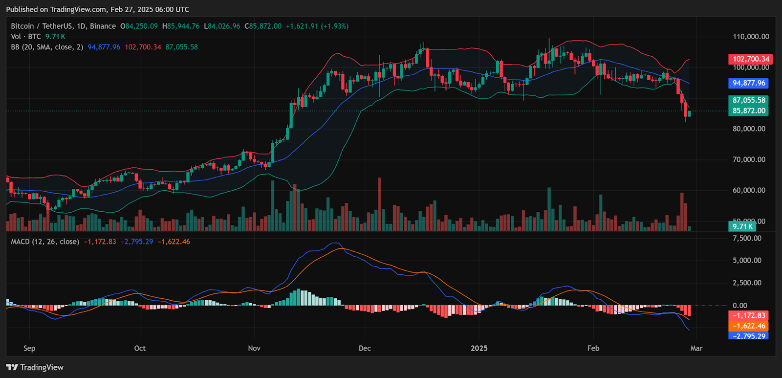The image size is (782, 378).
Task: Select the MACD (12, 26, close) legend
Action: (x=45, y=242)
